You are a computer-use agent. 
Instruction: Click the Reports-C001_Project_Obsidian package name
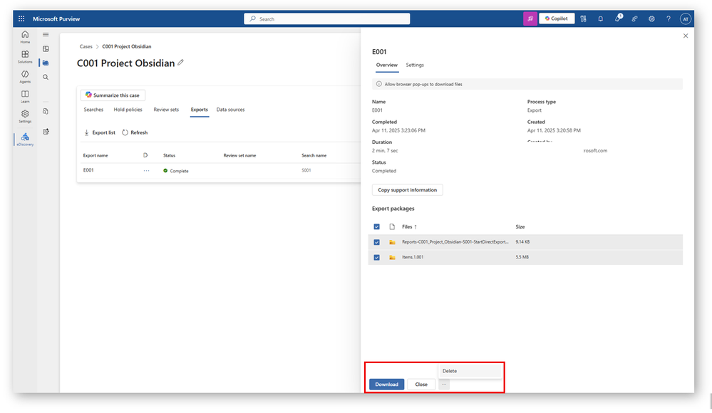pyautogui.click(x=455, y=242)
